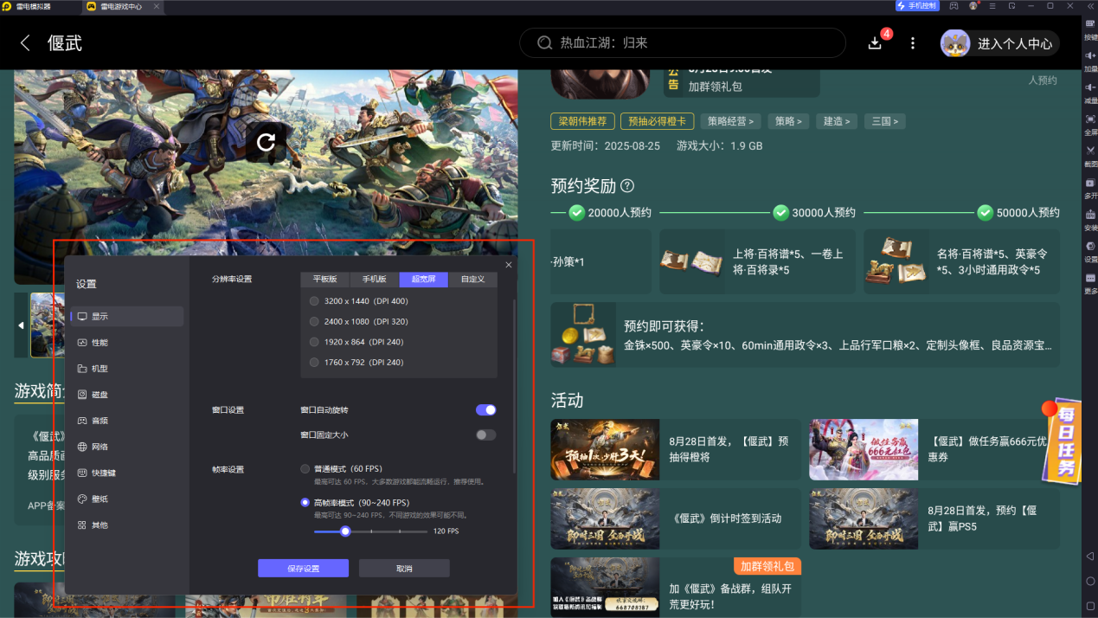
Task: Switch to the 手机版 resolution tab
Action: [x=375, y=280]
